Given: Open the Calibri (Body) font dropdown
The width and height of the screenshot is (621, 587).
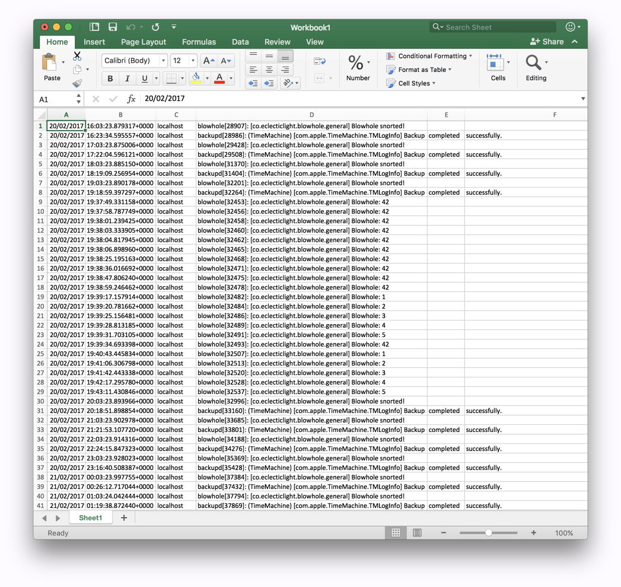Looking at the screenshot, I should [163, 61].
